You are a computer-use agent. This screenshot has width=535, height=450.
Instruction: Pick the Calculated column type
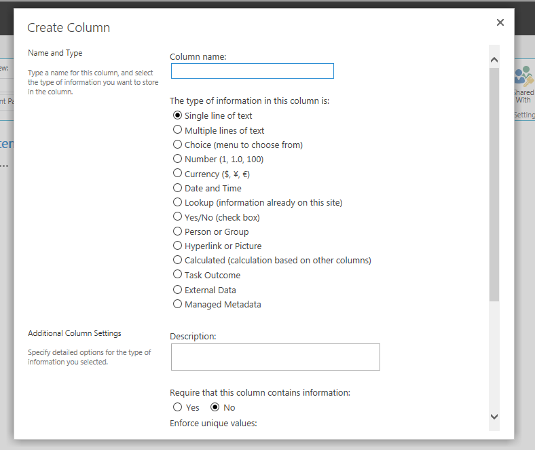tap(178, 260)
